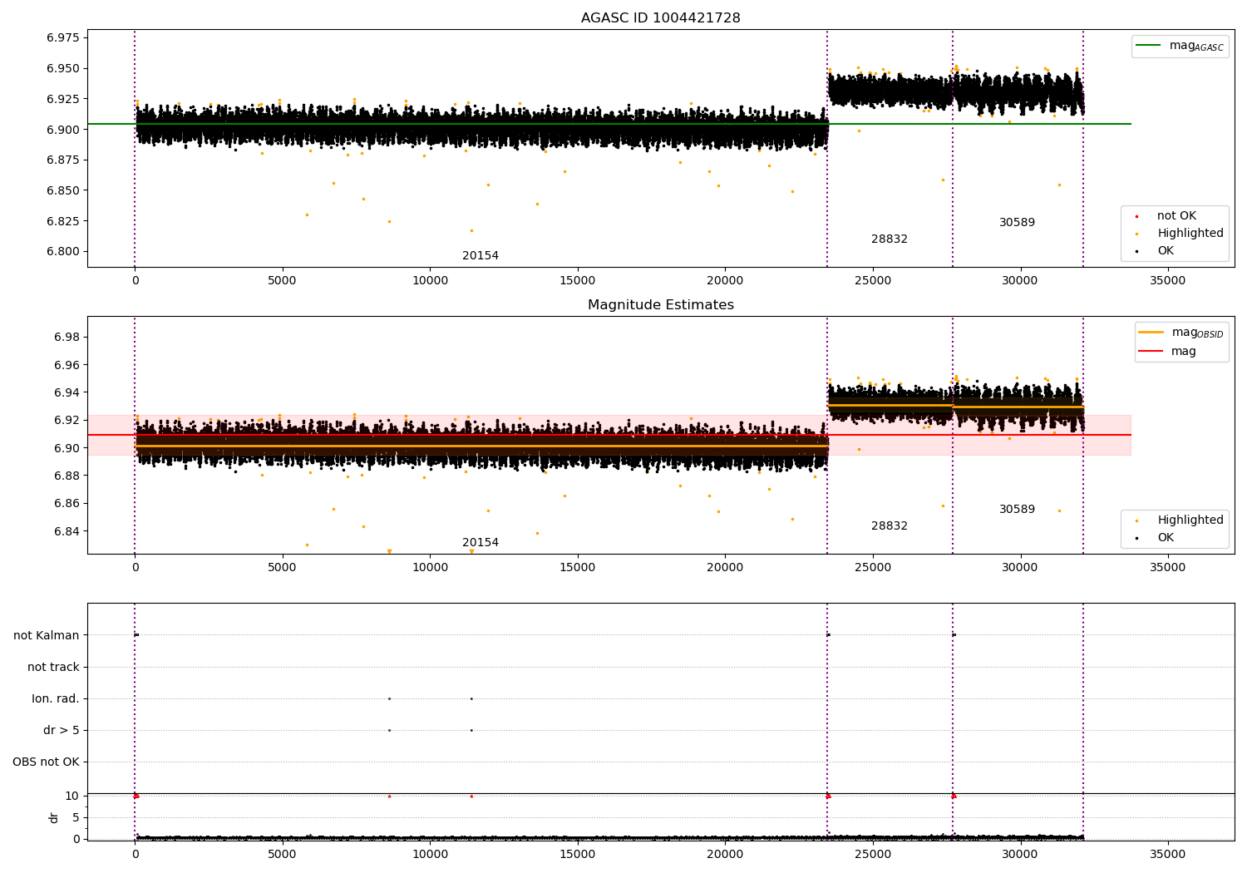
Task: Click the "dr" axis label in bottom panel
Action: (54, 817)
